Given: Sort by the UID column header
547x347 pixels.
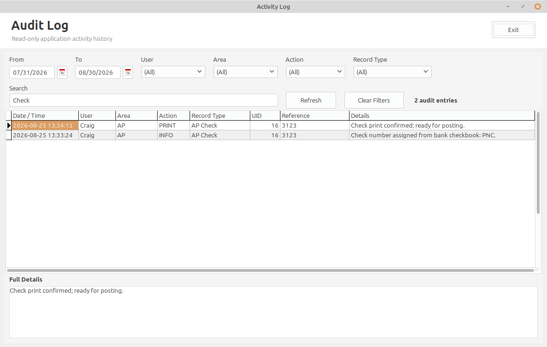Looking at the screenshot, I should pyautogui.click(x=265, y=116).
